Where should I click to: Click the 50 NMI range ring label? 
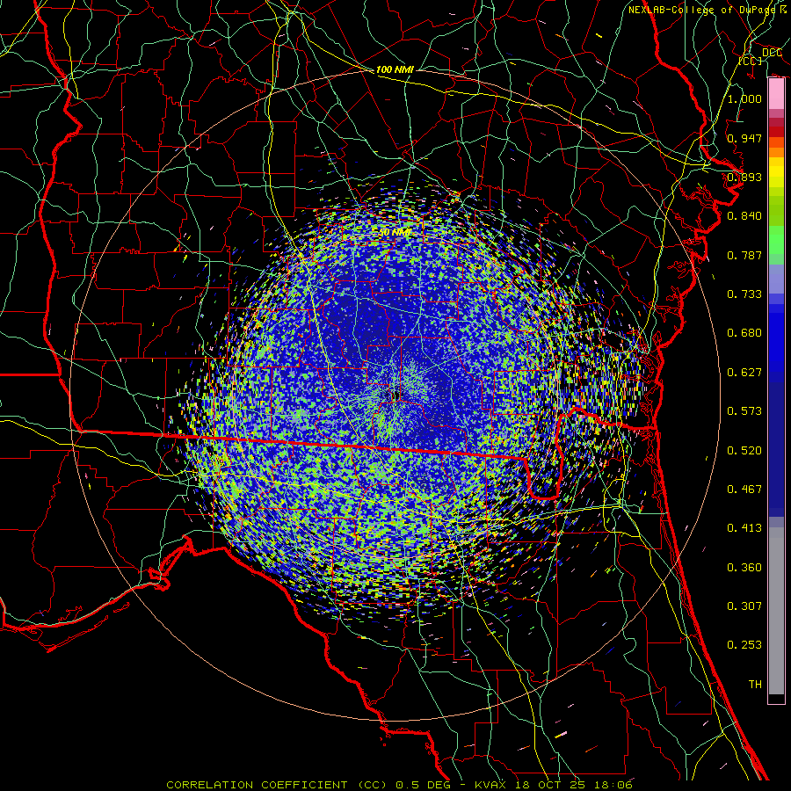point(395,233)
